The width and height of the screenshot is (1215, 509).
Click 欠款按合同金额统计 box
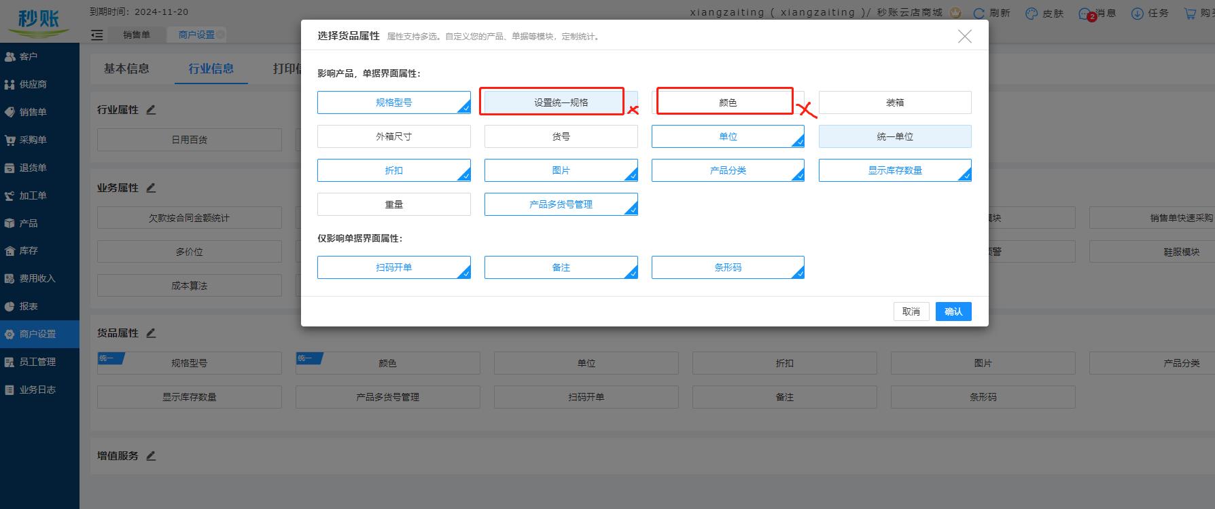(190, 218)
